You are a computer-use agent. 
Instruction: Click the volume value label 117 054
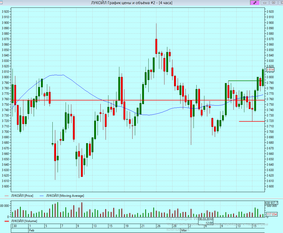272,214
